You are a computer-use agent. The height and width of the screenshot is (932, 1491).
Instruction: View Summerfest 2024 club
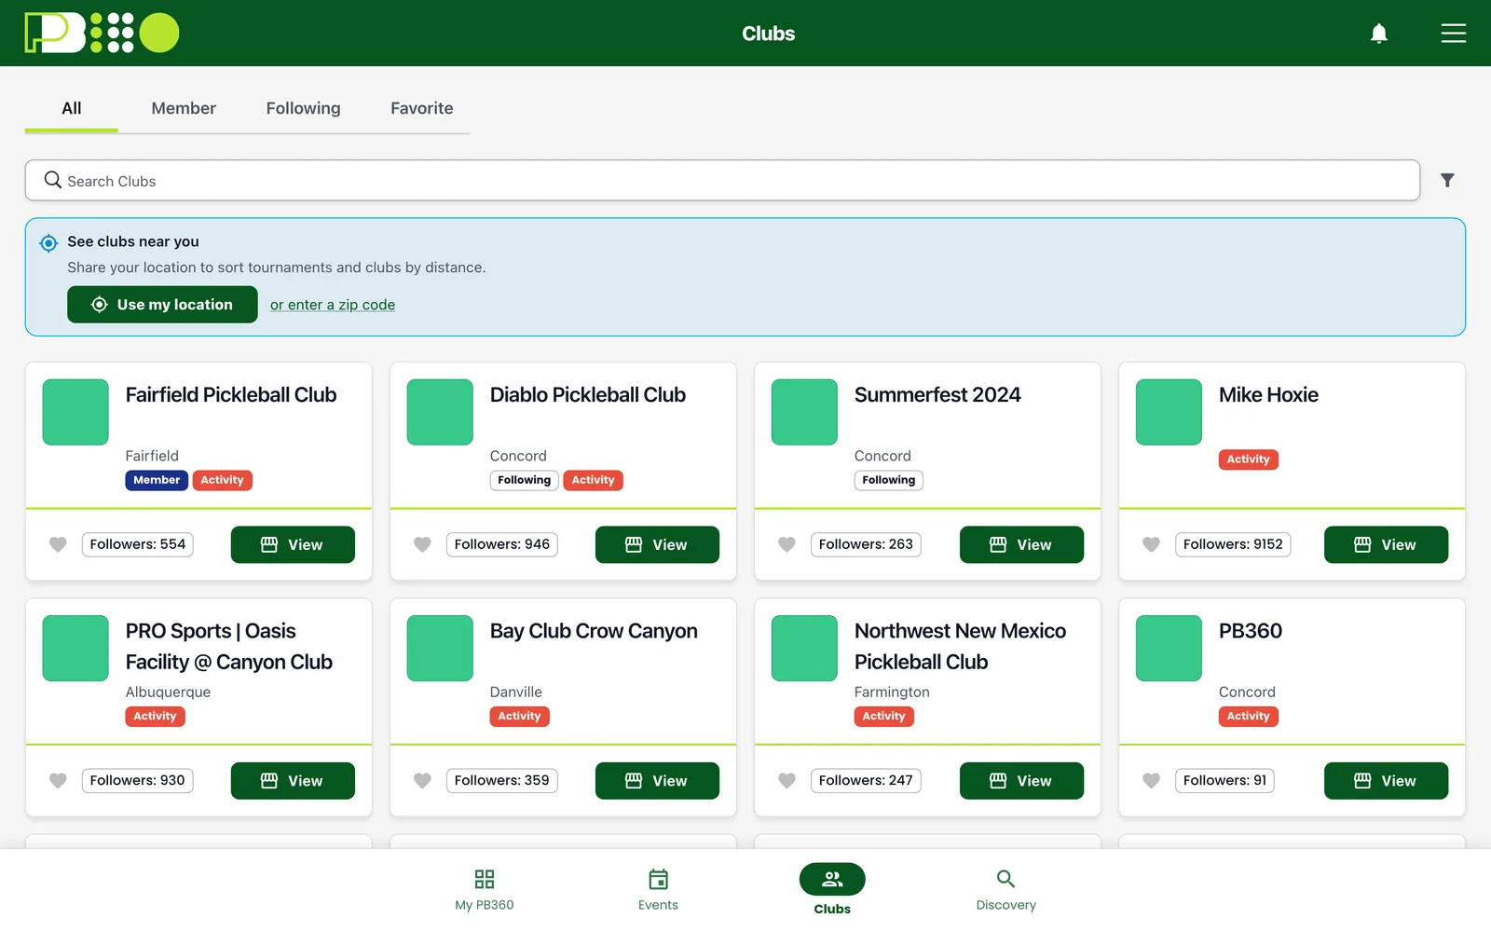click(x=1021, y=544)
